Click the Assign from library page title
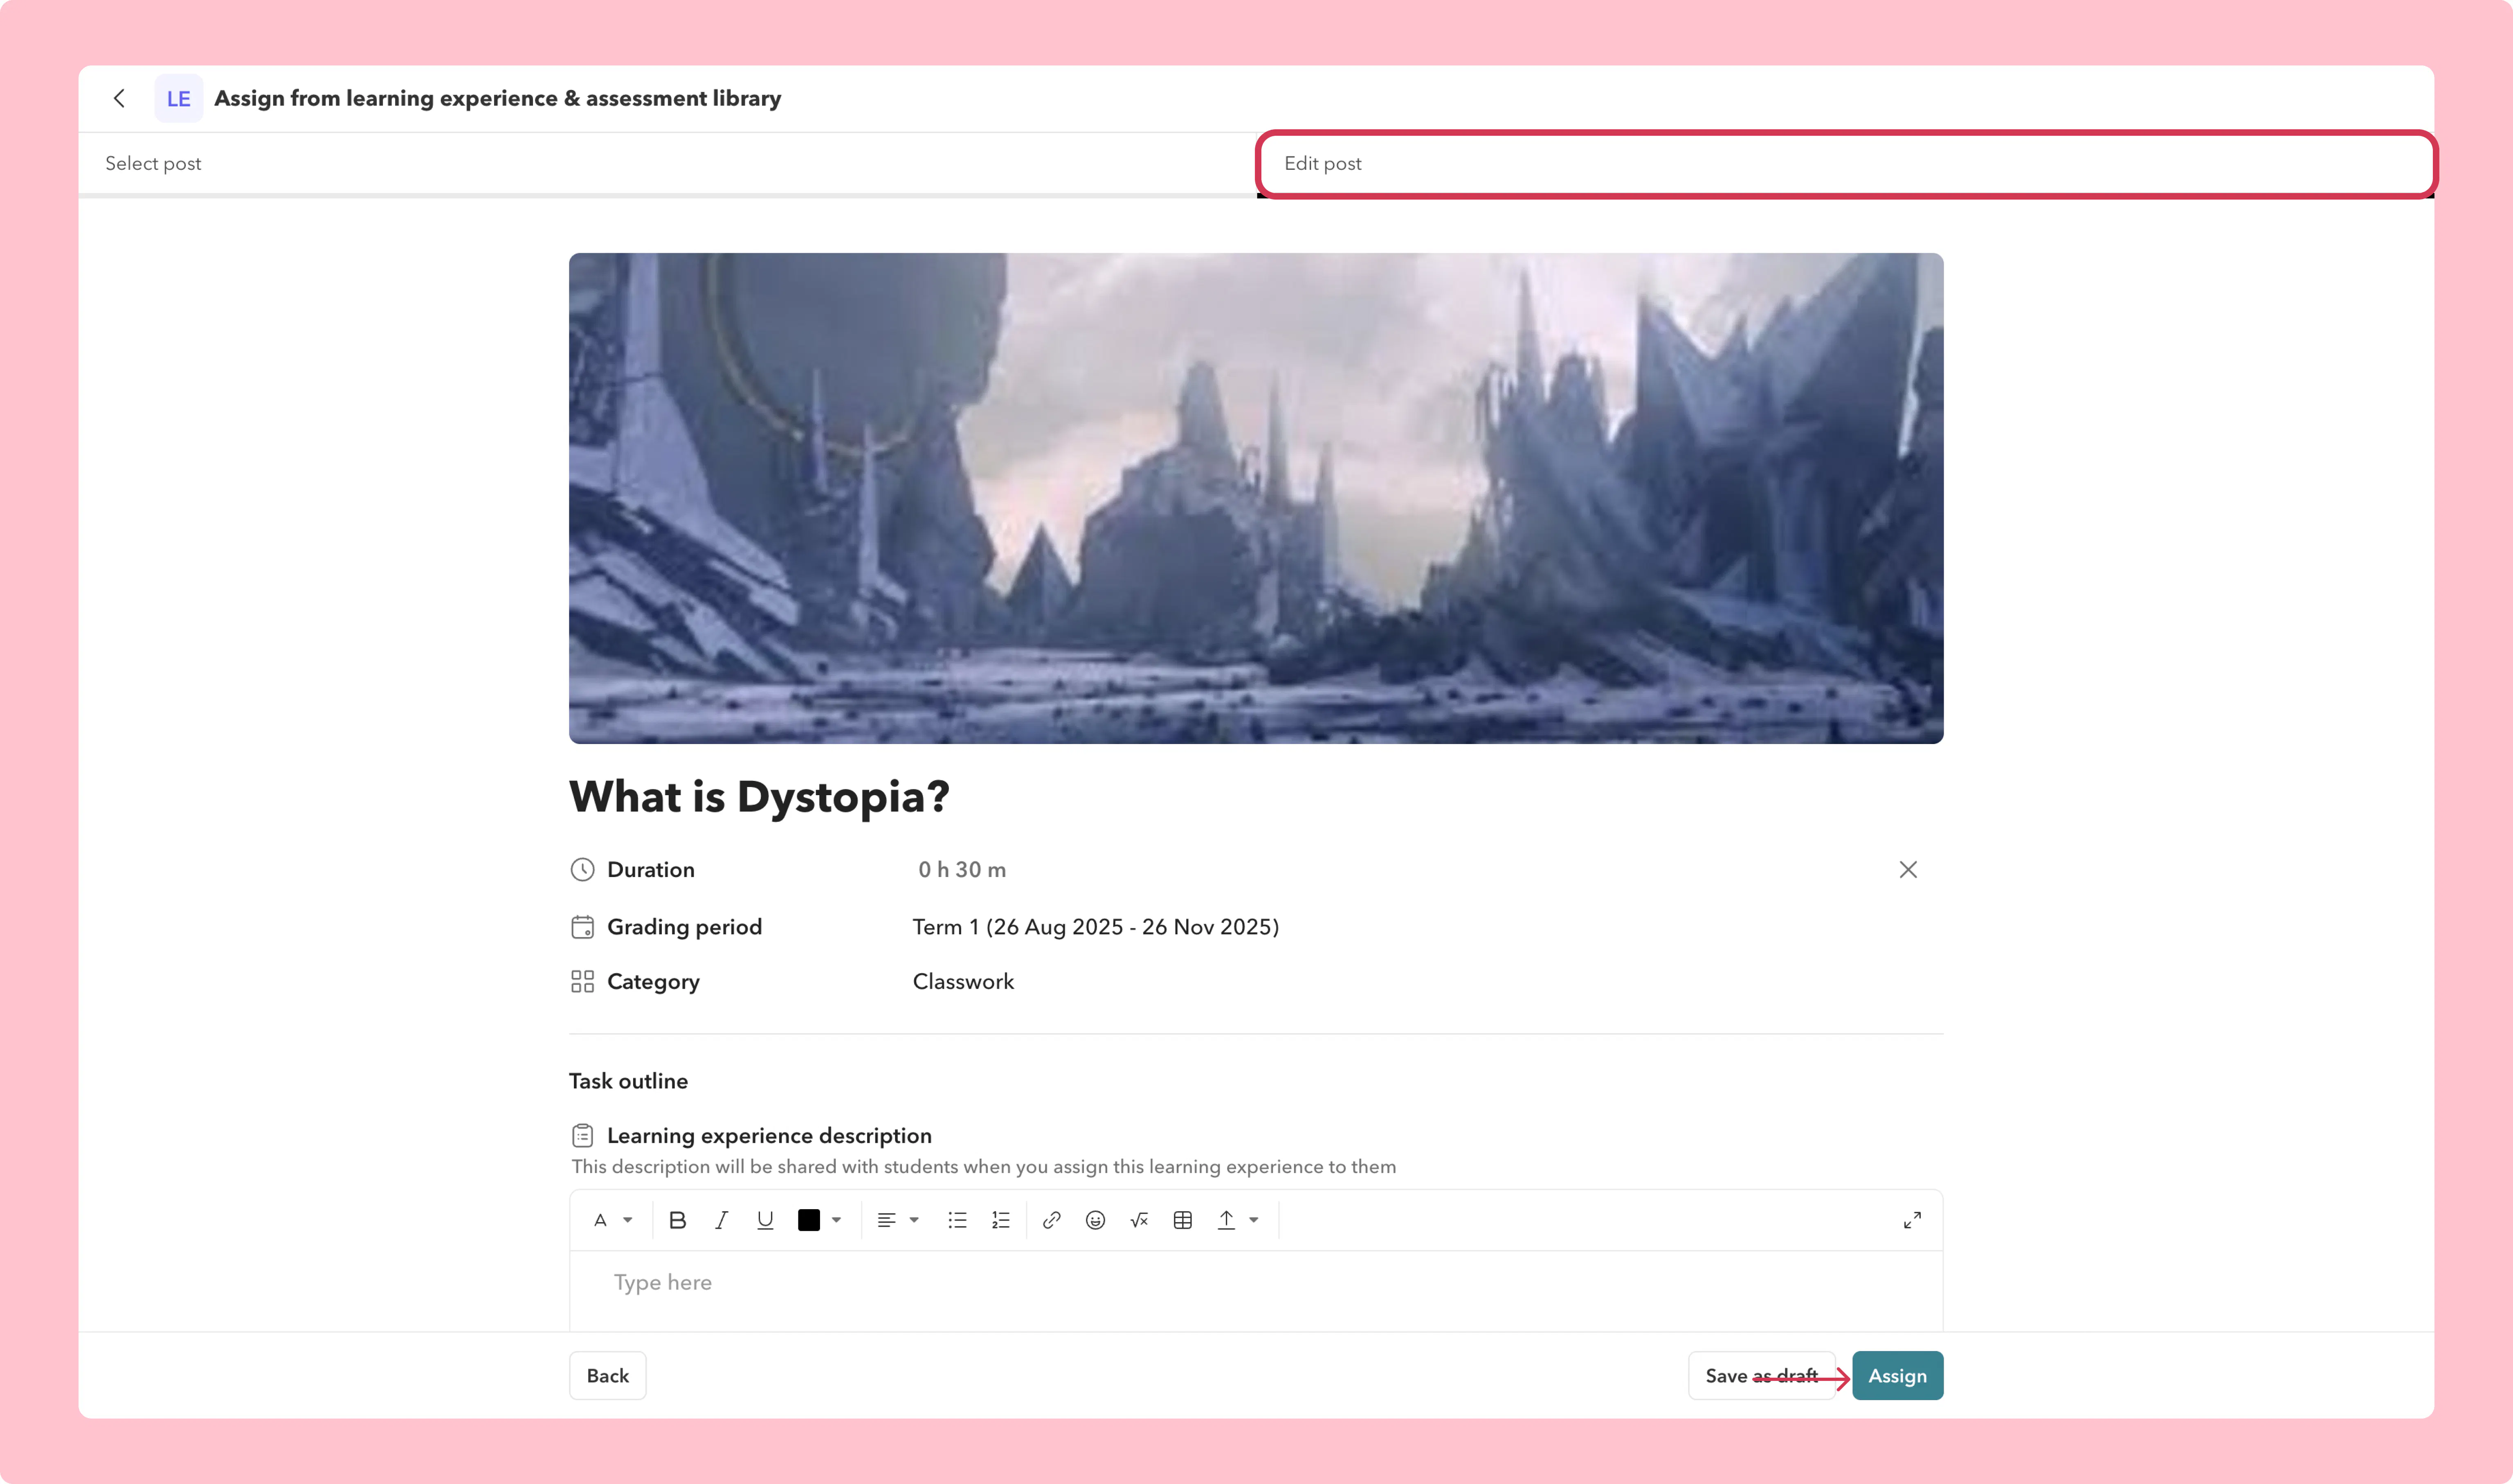Viewport: 2513px width, 1484px height. [x=498, y=98]
